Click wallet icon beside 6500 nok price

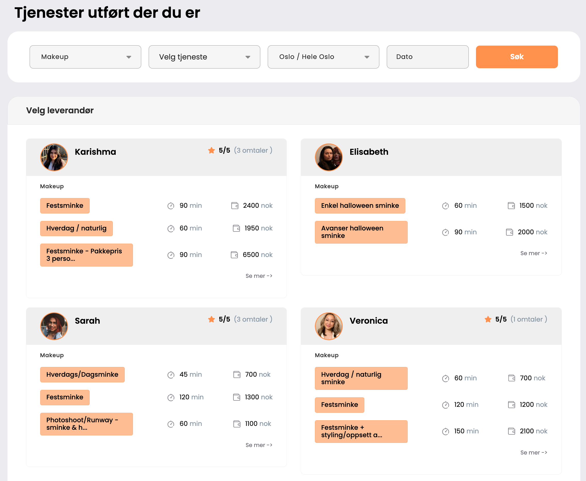[x=234, y=255]
